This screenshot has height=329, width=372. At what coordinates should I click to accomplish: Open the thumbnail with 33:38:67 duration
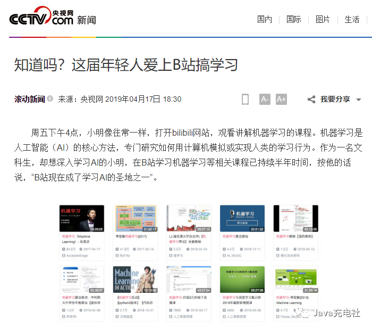82,279
